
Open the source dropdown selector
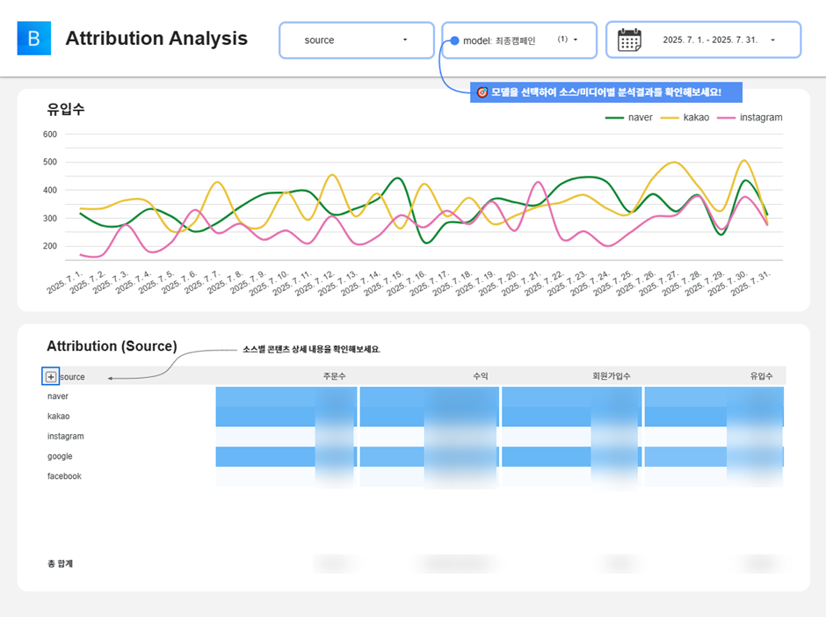click(x=356, y=40)
